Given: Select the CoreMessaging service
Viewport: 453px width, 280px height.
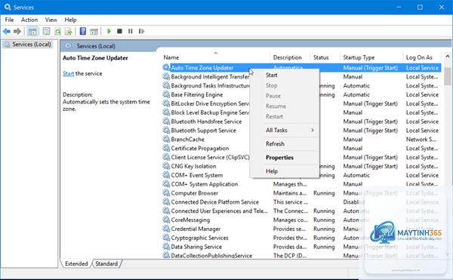Looking at the screenshot, I should coord(190,220).
